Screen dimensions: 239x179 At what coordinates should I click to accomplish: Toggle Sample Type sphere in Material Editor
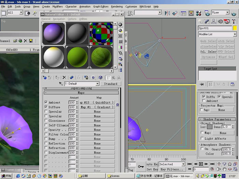click(121, 25)
